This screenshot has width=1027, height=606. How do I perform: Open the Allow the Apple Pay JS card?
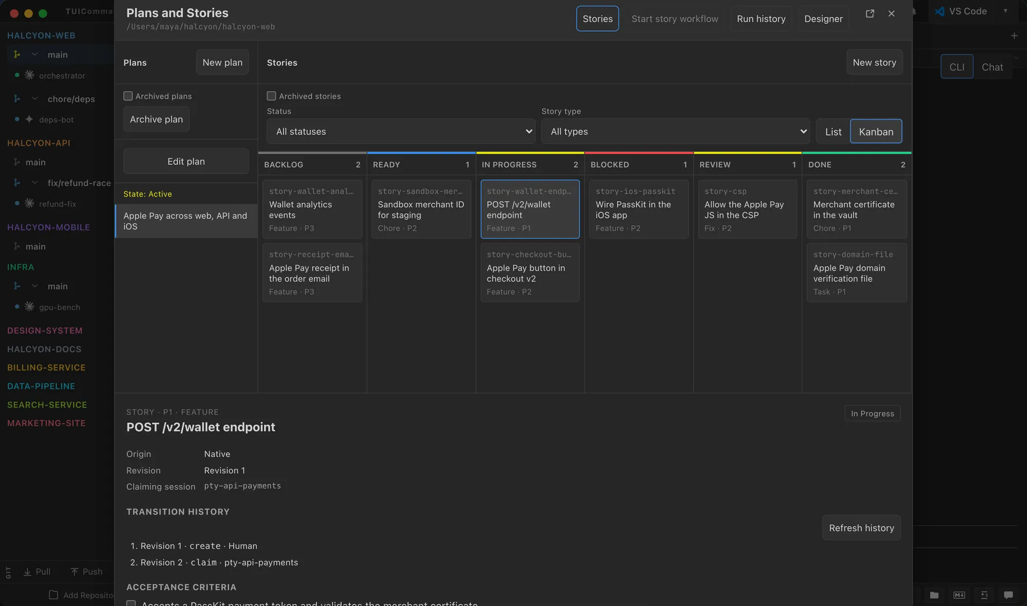[748, 209]
